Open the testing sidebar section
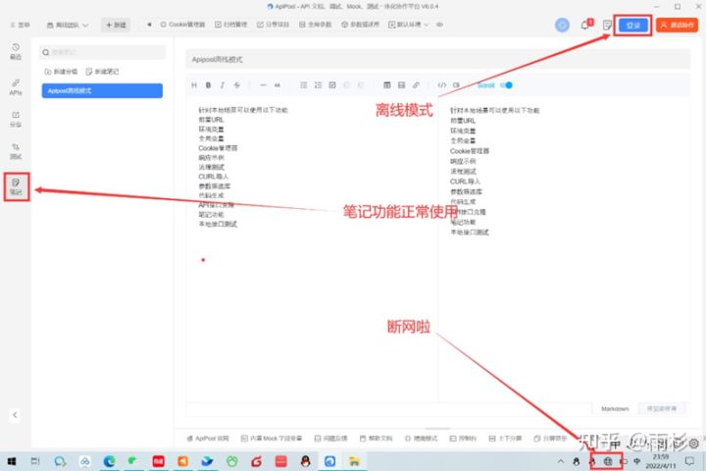 [16, 151]
